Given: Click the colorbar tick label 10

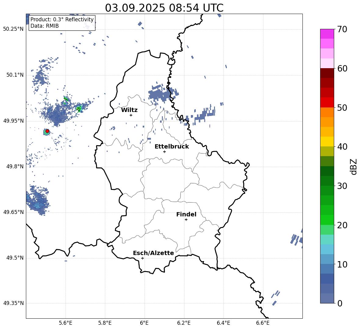Looking at the screenshot, I should (342, 264).
